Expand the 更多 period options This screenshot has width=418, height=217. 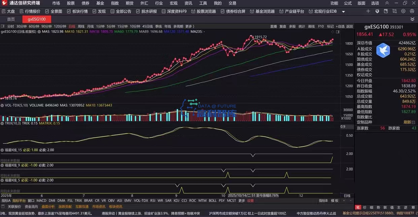tap(189, 26)
